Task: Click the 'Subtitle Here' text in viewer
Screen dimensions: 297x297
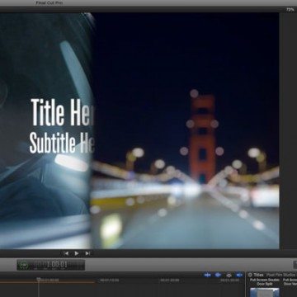Action: [62, 143]
